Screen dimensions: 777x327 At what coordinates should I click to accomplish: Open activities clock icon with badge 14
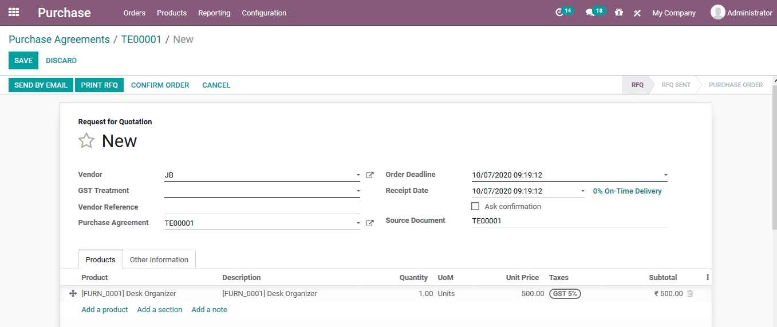[560, 13]
